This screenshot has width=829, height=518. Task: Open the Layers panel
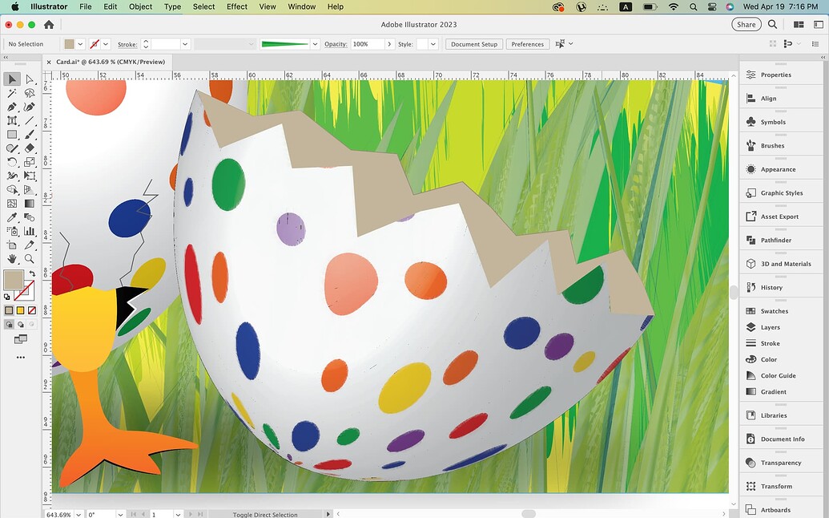coord(768,327)
